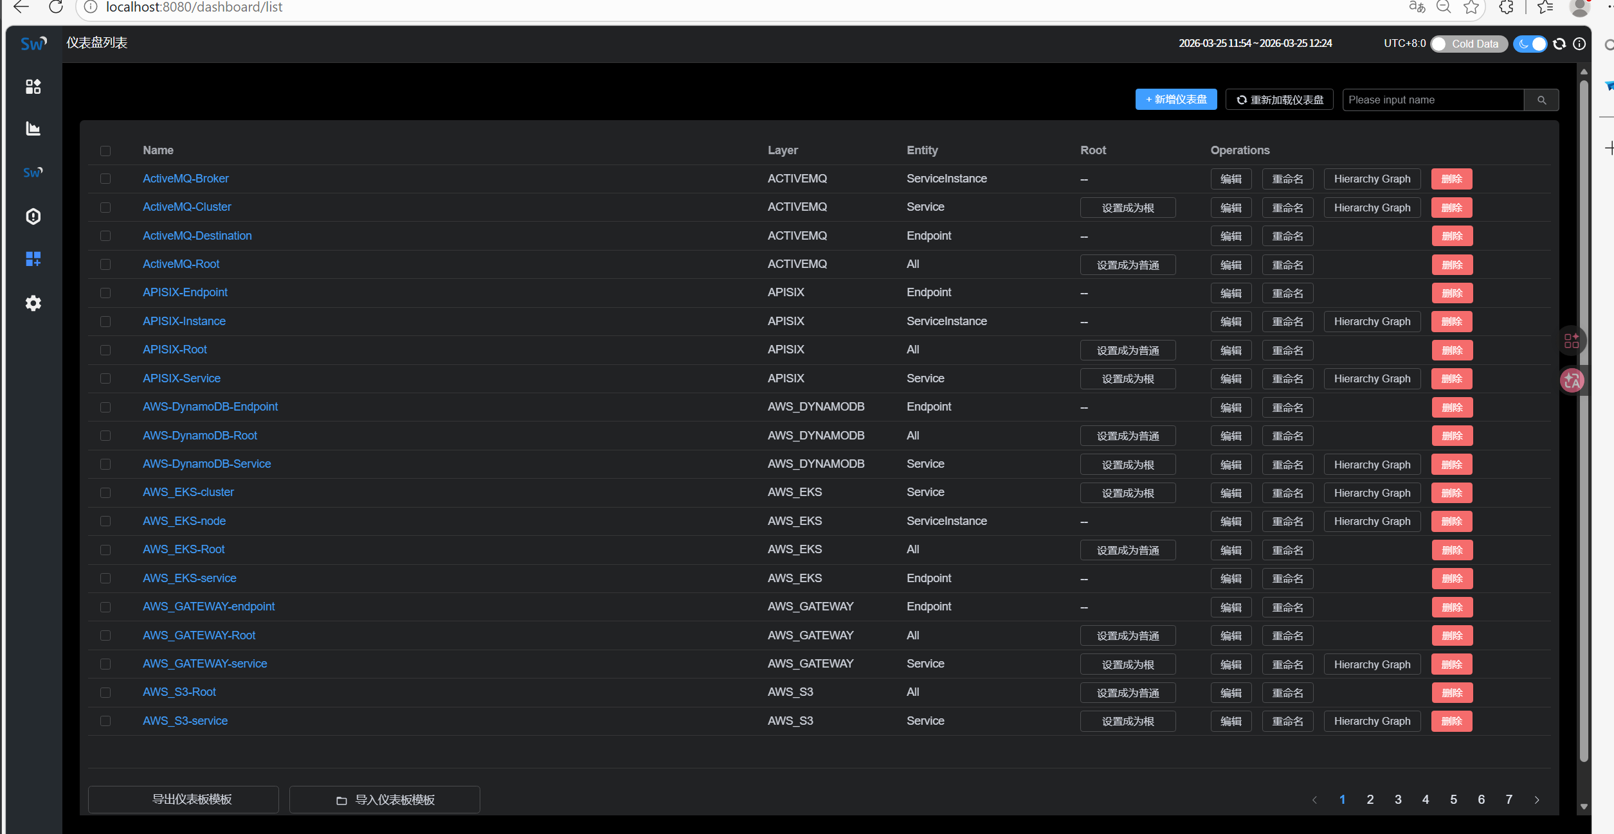Screen dimensions: 1614x834
Task: Jump to page 7 of the list
Action: coord(1509,800)
